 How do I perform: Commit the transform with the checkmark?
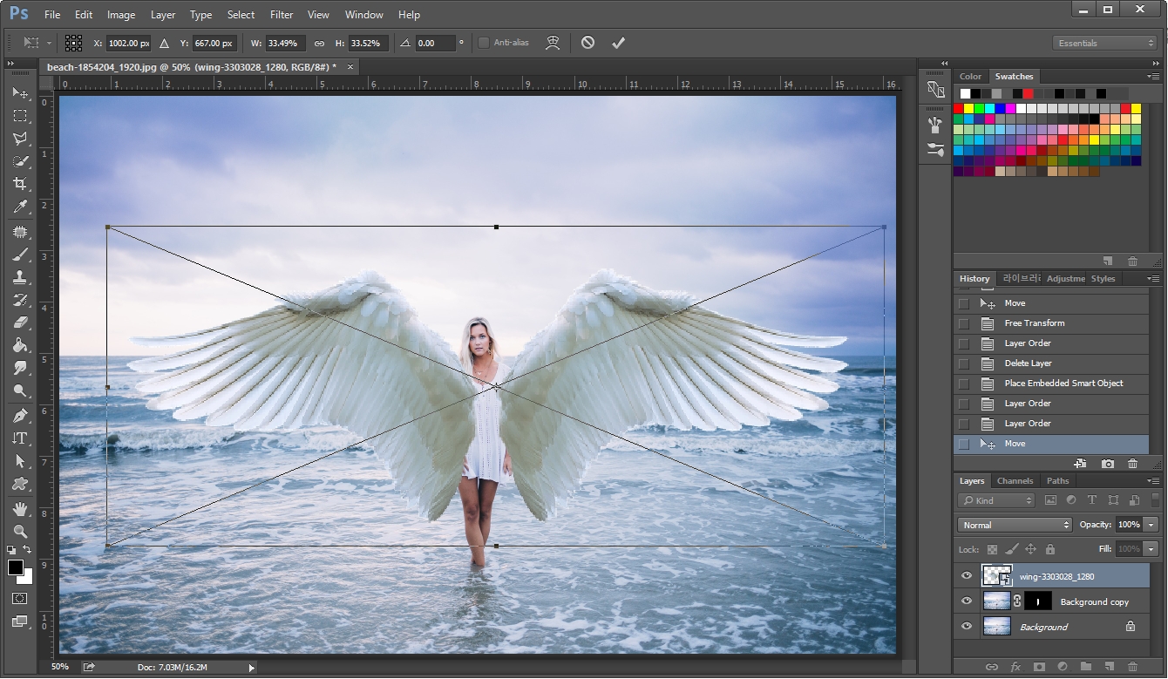(619, 42)
